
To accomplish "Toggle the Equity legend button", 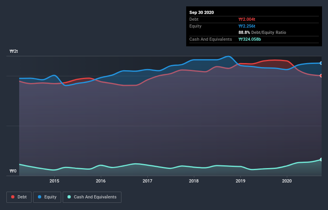I will click(x=47, y=197).
